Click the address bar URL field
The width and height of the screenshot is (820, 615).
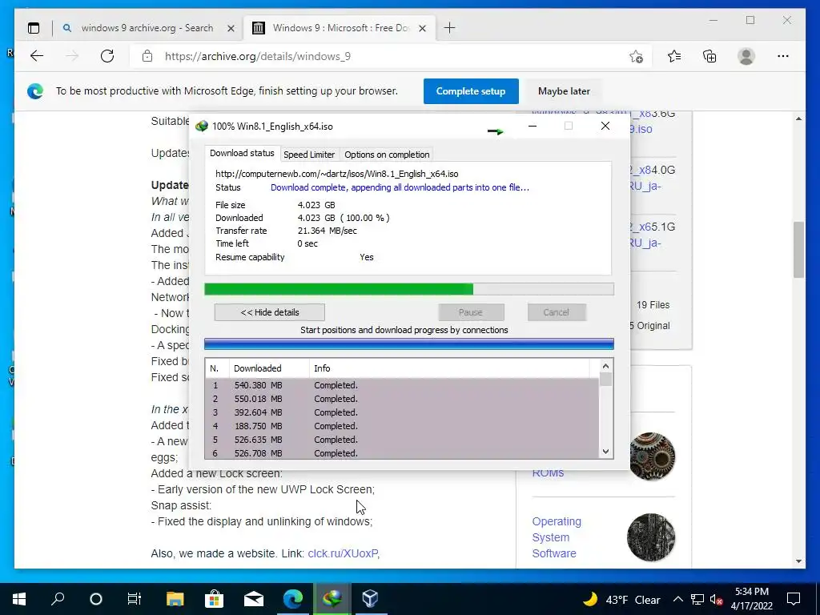388,56
